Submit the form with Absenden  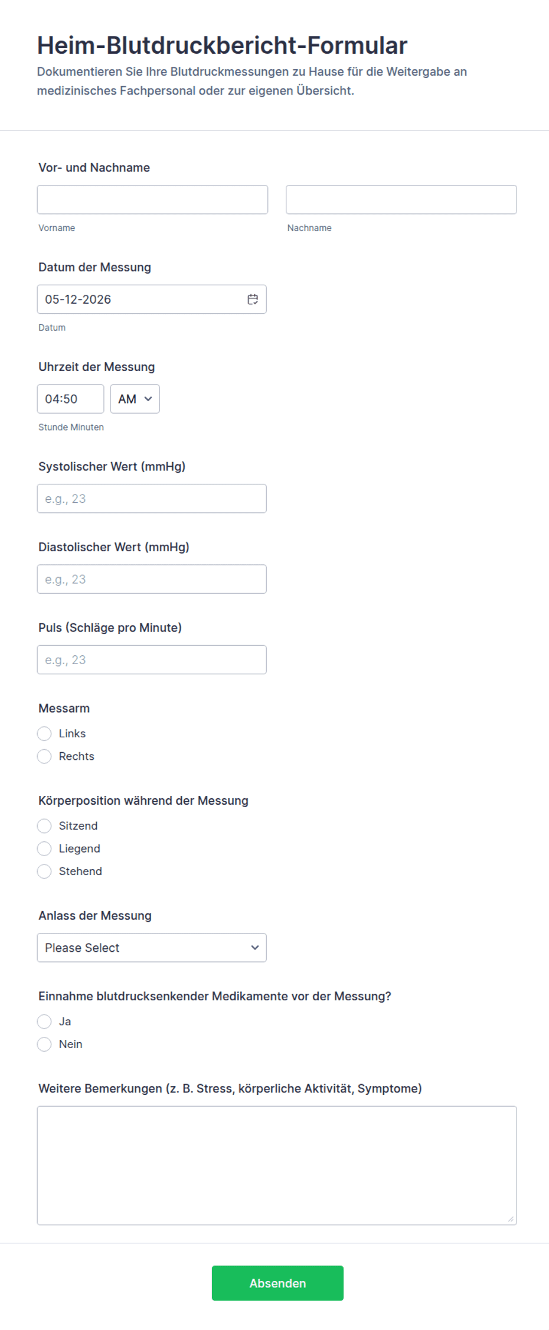tap(277, 1283)
